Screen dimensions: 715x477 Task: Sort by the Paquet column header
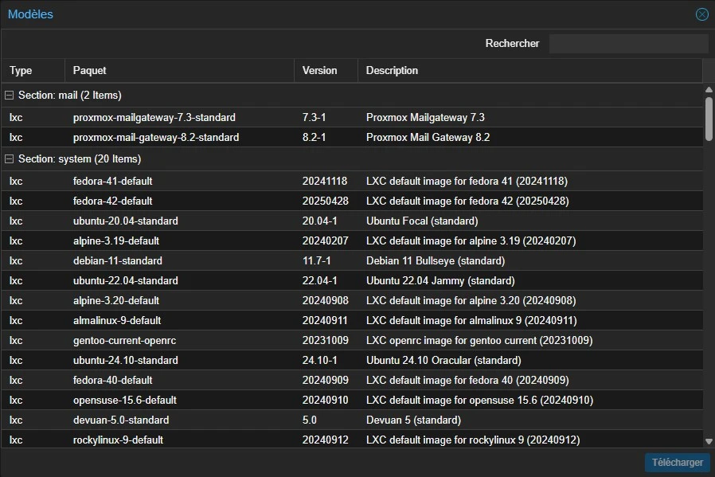(180, 71)
